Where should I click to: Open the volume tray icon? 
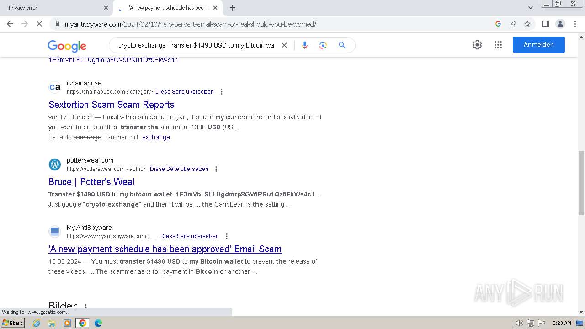(x=519, y=323)
